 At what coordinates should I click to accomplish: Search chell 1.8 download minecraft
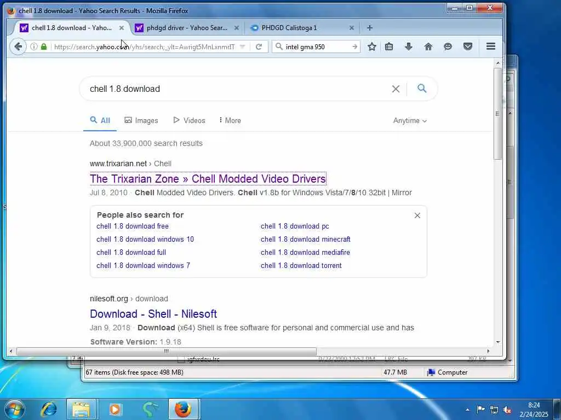(x=306, y=240)
